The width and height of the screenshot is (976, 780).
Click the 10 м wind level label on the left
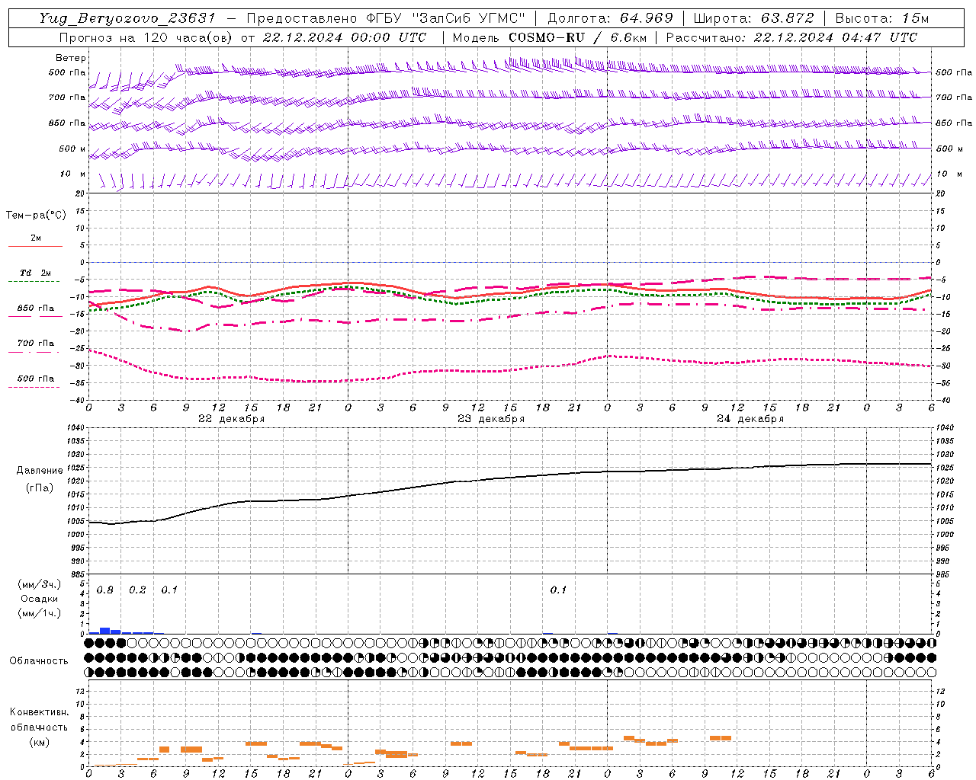click(73, 174)
